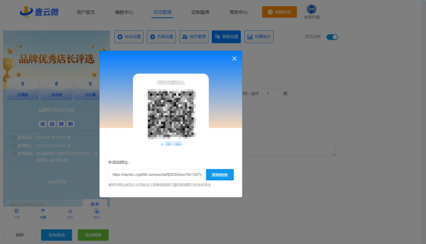Open the 用户首页 menu item
This screenshot has width=426, height=244.
pos(86,12)
